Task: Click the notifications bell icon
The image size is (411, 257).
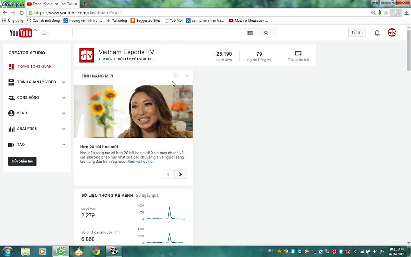Action: (377, 33)
